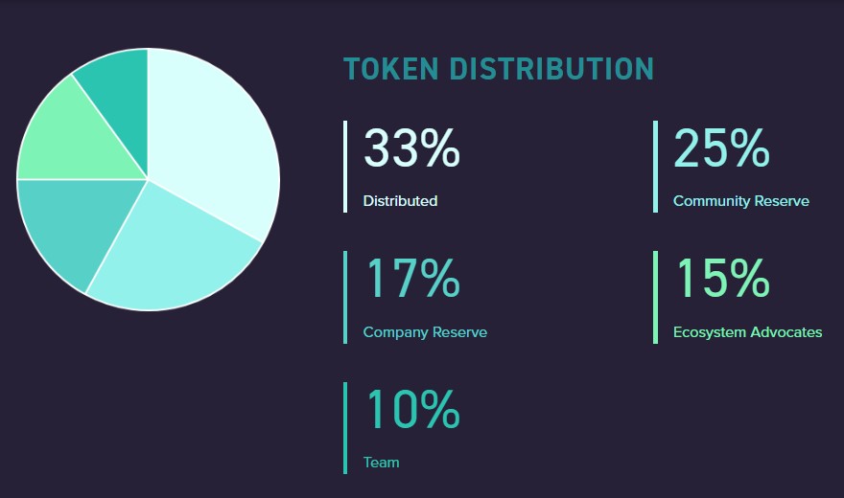
Task: Click the 25% figure
Action: 721,147
